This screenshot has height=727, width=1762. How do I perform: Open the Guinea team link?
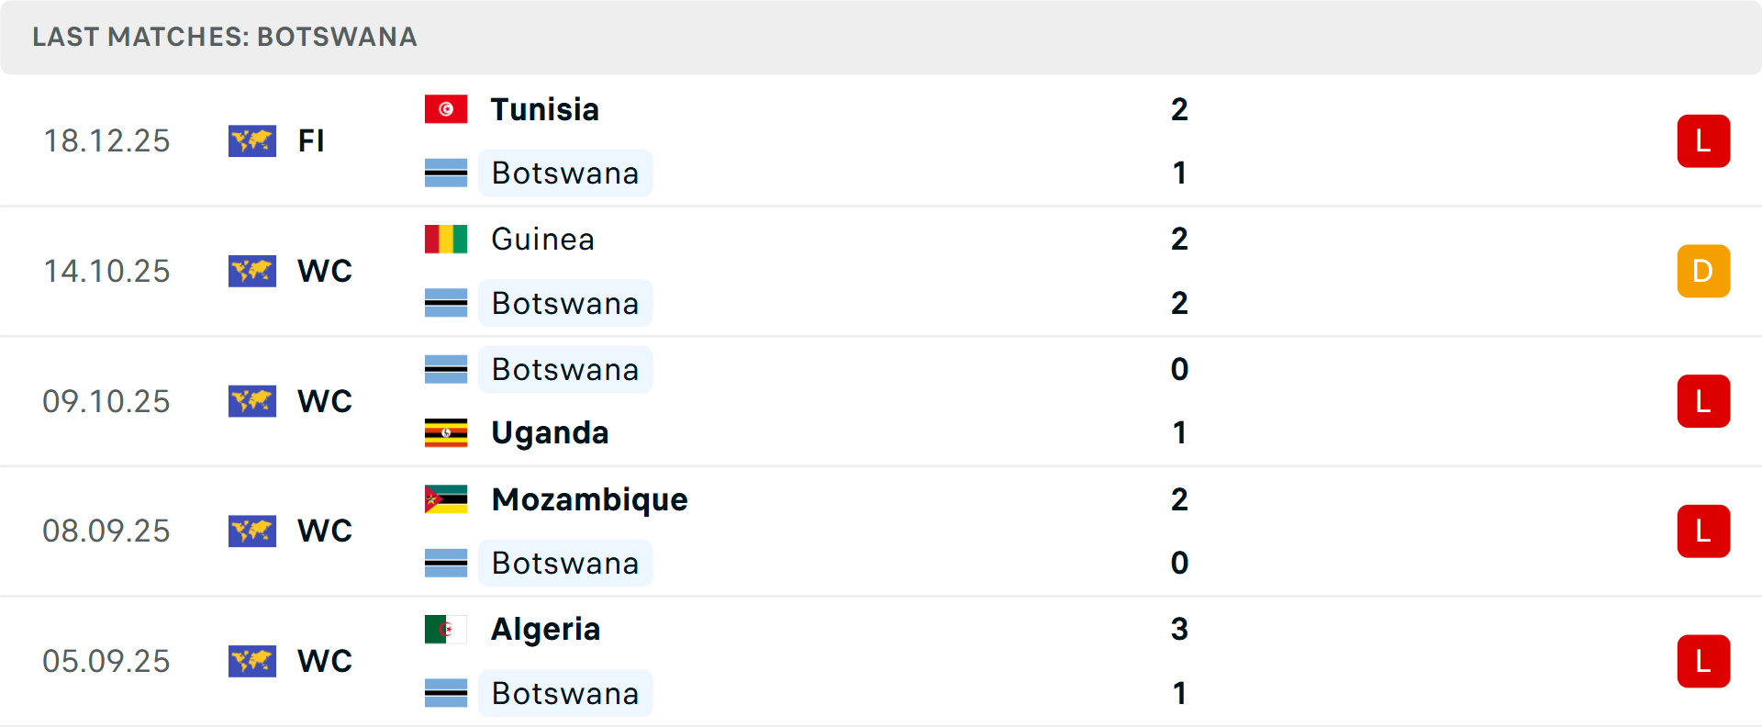point(542,239)
